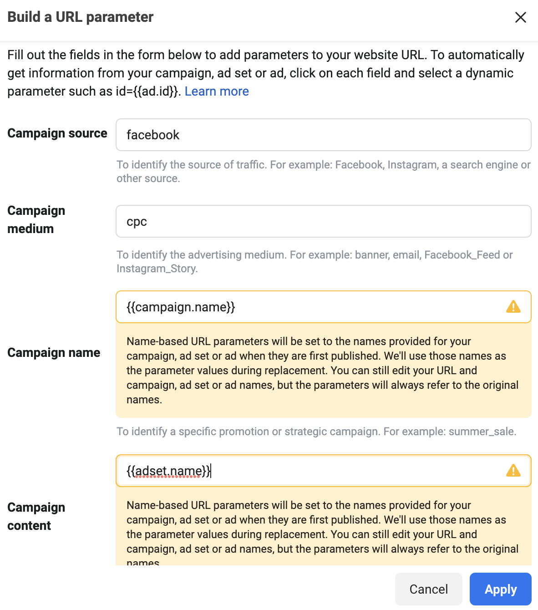Click the Cancel button

[x=428, y=589]
